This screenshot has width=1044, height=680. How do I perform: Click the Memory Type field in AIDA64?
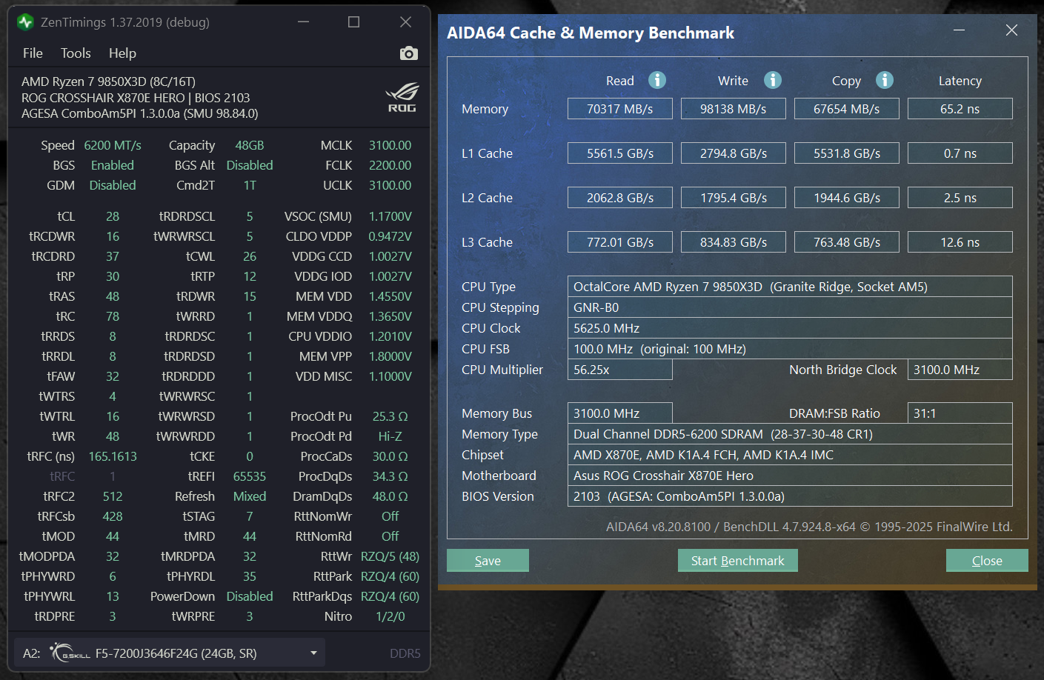pyautogui.click(x=790, y=434)
